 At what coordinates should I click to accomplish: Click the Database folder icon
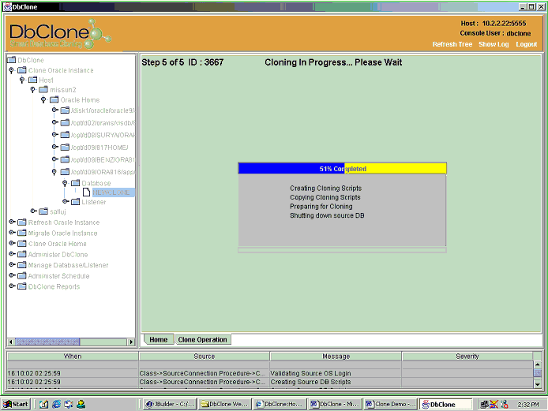76,183
